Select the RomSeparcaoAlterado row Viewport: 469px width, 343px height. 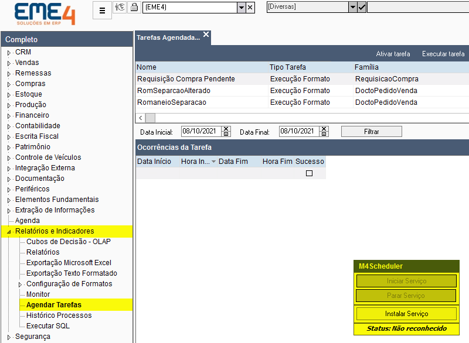point(302,91)
